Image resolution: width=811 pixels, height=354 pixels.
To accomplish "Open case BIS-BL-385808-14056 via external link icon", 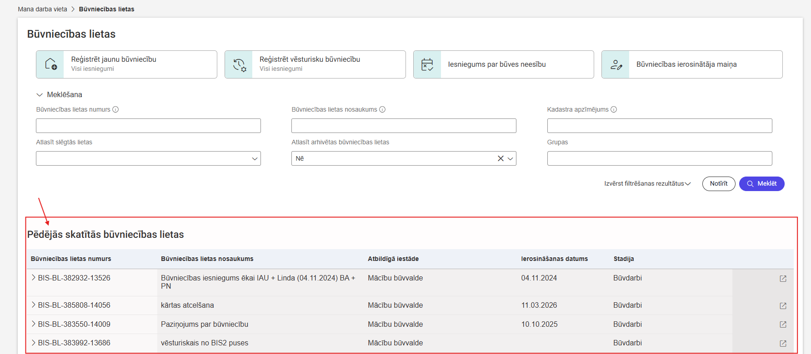I will (783, 306).
